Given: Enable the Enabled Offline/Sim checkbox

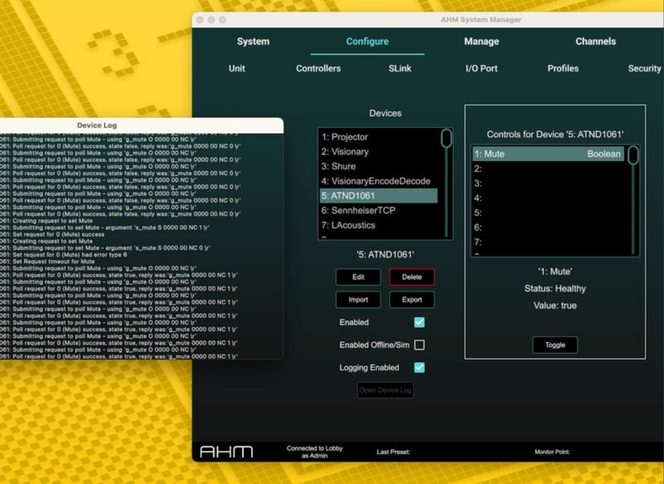Looking at the screenshot, I should 419,345.
